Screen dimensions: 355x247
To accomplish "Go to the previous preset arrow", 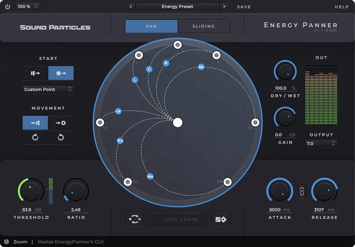I will tap(130, 7).
